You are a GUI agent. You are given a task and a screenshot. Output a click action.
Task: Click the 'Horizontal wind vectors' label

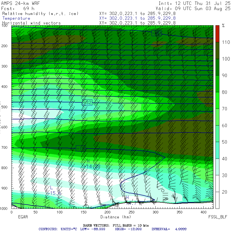(x=31, y=23)
